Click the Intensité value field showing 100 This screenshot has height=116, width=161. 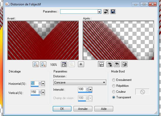[x=82, y=89]
